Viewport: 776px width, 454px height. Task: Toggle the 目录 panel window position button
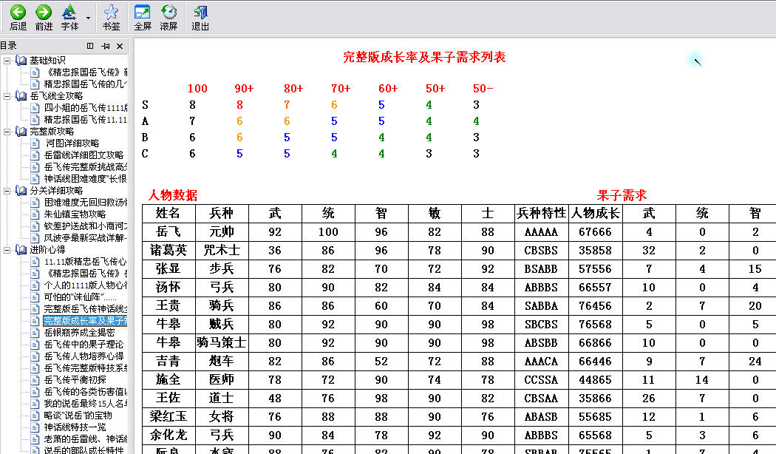tap(90, 46)
